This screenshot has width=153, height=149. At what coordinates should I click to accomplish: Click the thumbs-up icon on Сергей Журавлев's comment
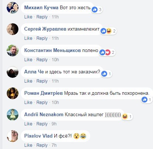pyautogui.click(x=103, y=31)
